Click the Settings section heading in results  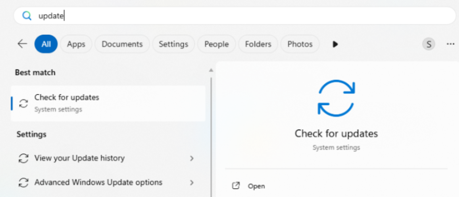(x=31, y=134)
